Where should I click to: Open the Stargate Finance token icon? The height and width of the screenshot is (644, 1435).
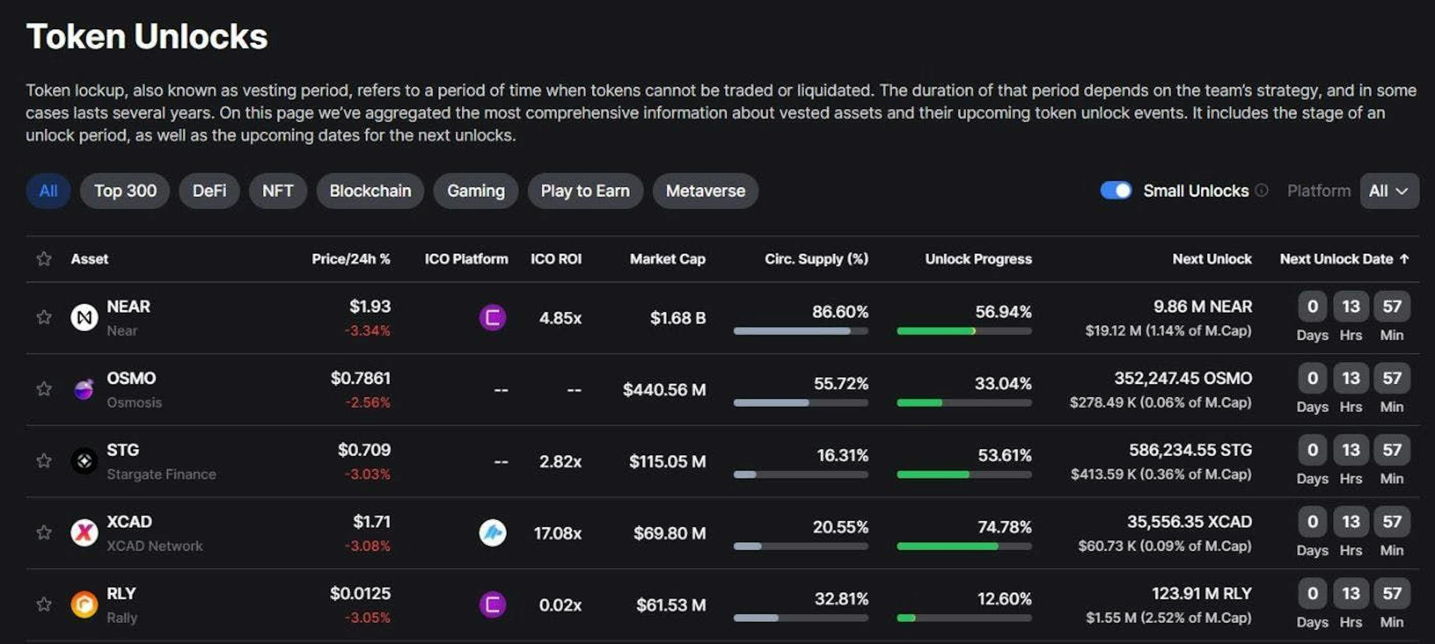point(85,461)
